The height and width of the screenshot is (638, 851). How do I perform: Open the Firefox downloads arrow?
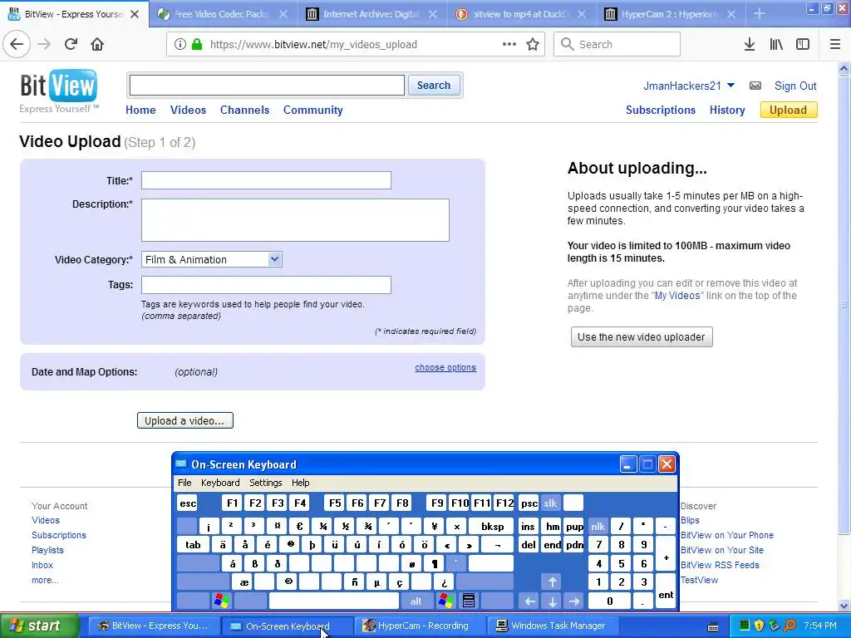point(750,45)
